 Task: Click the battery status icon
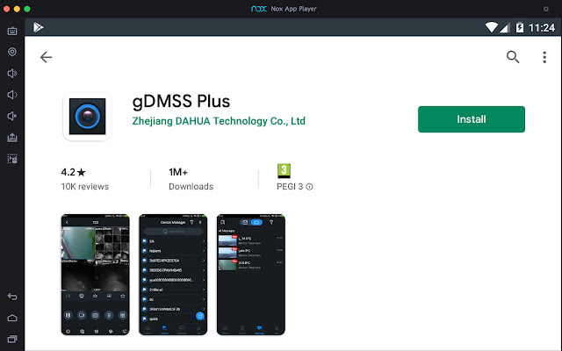520,27
